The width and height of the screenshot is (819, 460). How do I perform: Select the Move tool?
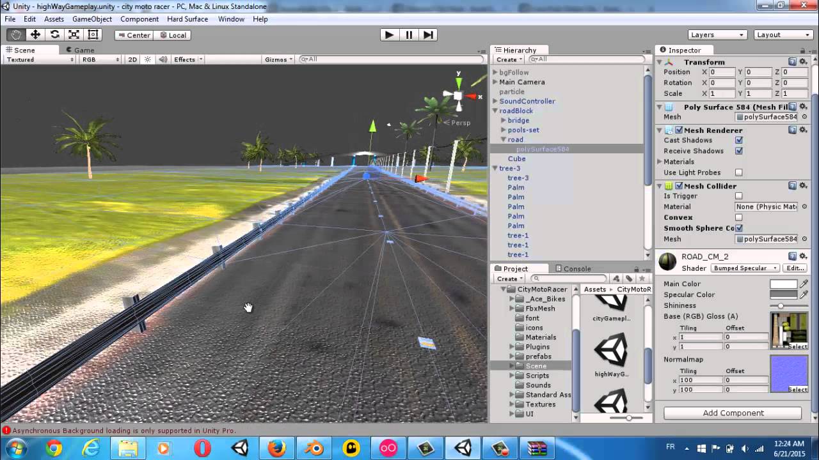point(35,34)
